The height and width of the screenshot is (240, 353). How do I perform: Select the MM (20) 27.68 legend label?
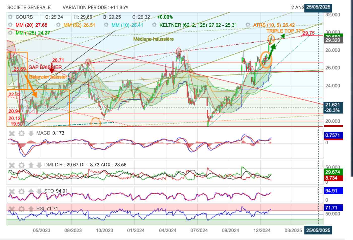tap(31, 25)
